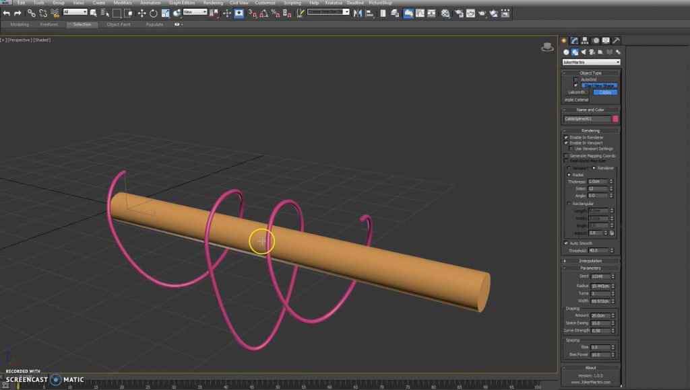Screen dimensions: 690x390
Task: Toggle the Auto Smooth checkbox
Action: (x=566, y=243)
